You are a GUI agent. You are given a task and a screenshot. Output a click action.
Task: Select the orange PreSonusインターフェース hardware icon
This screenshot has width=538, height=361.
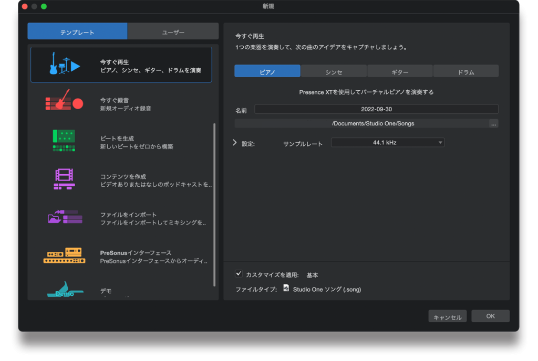(x=64, y=255)
